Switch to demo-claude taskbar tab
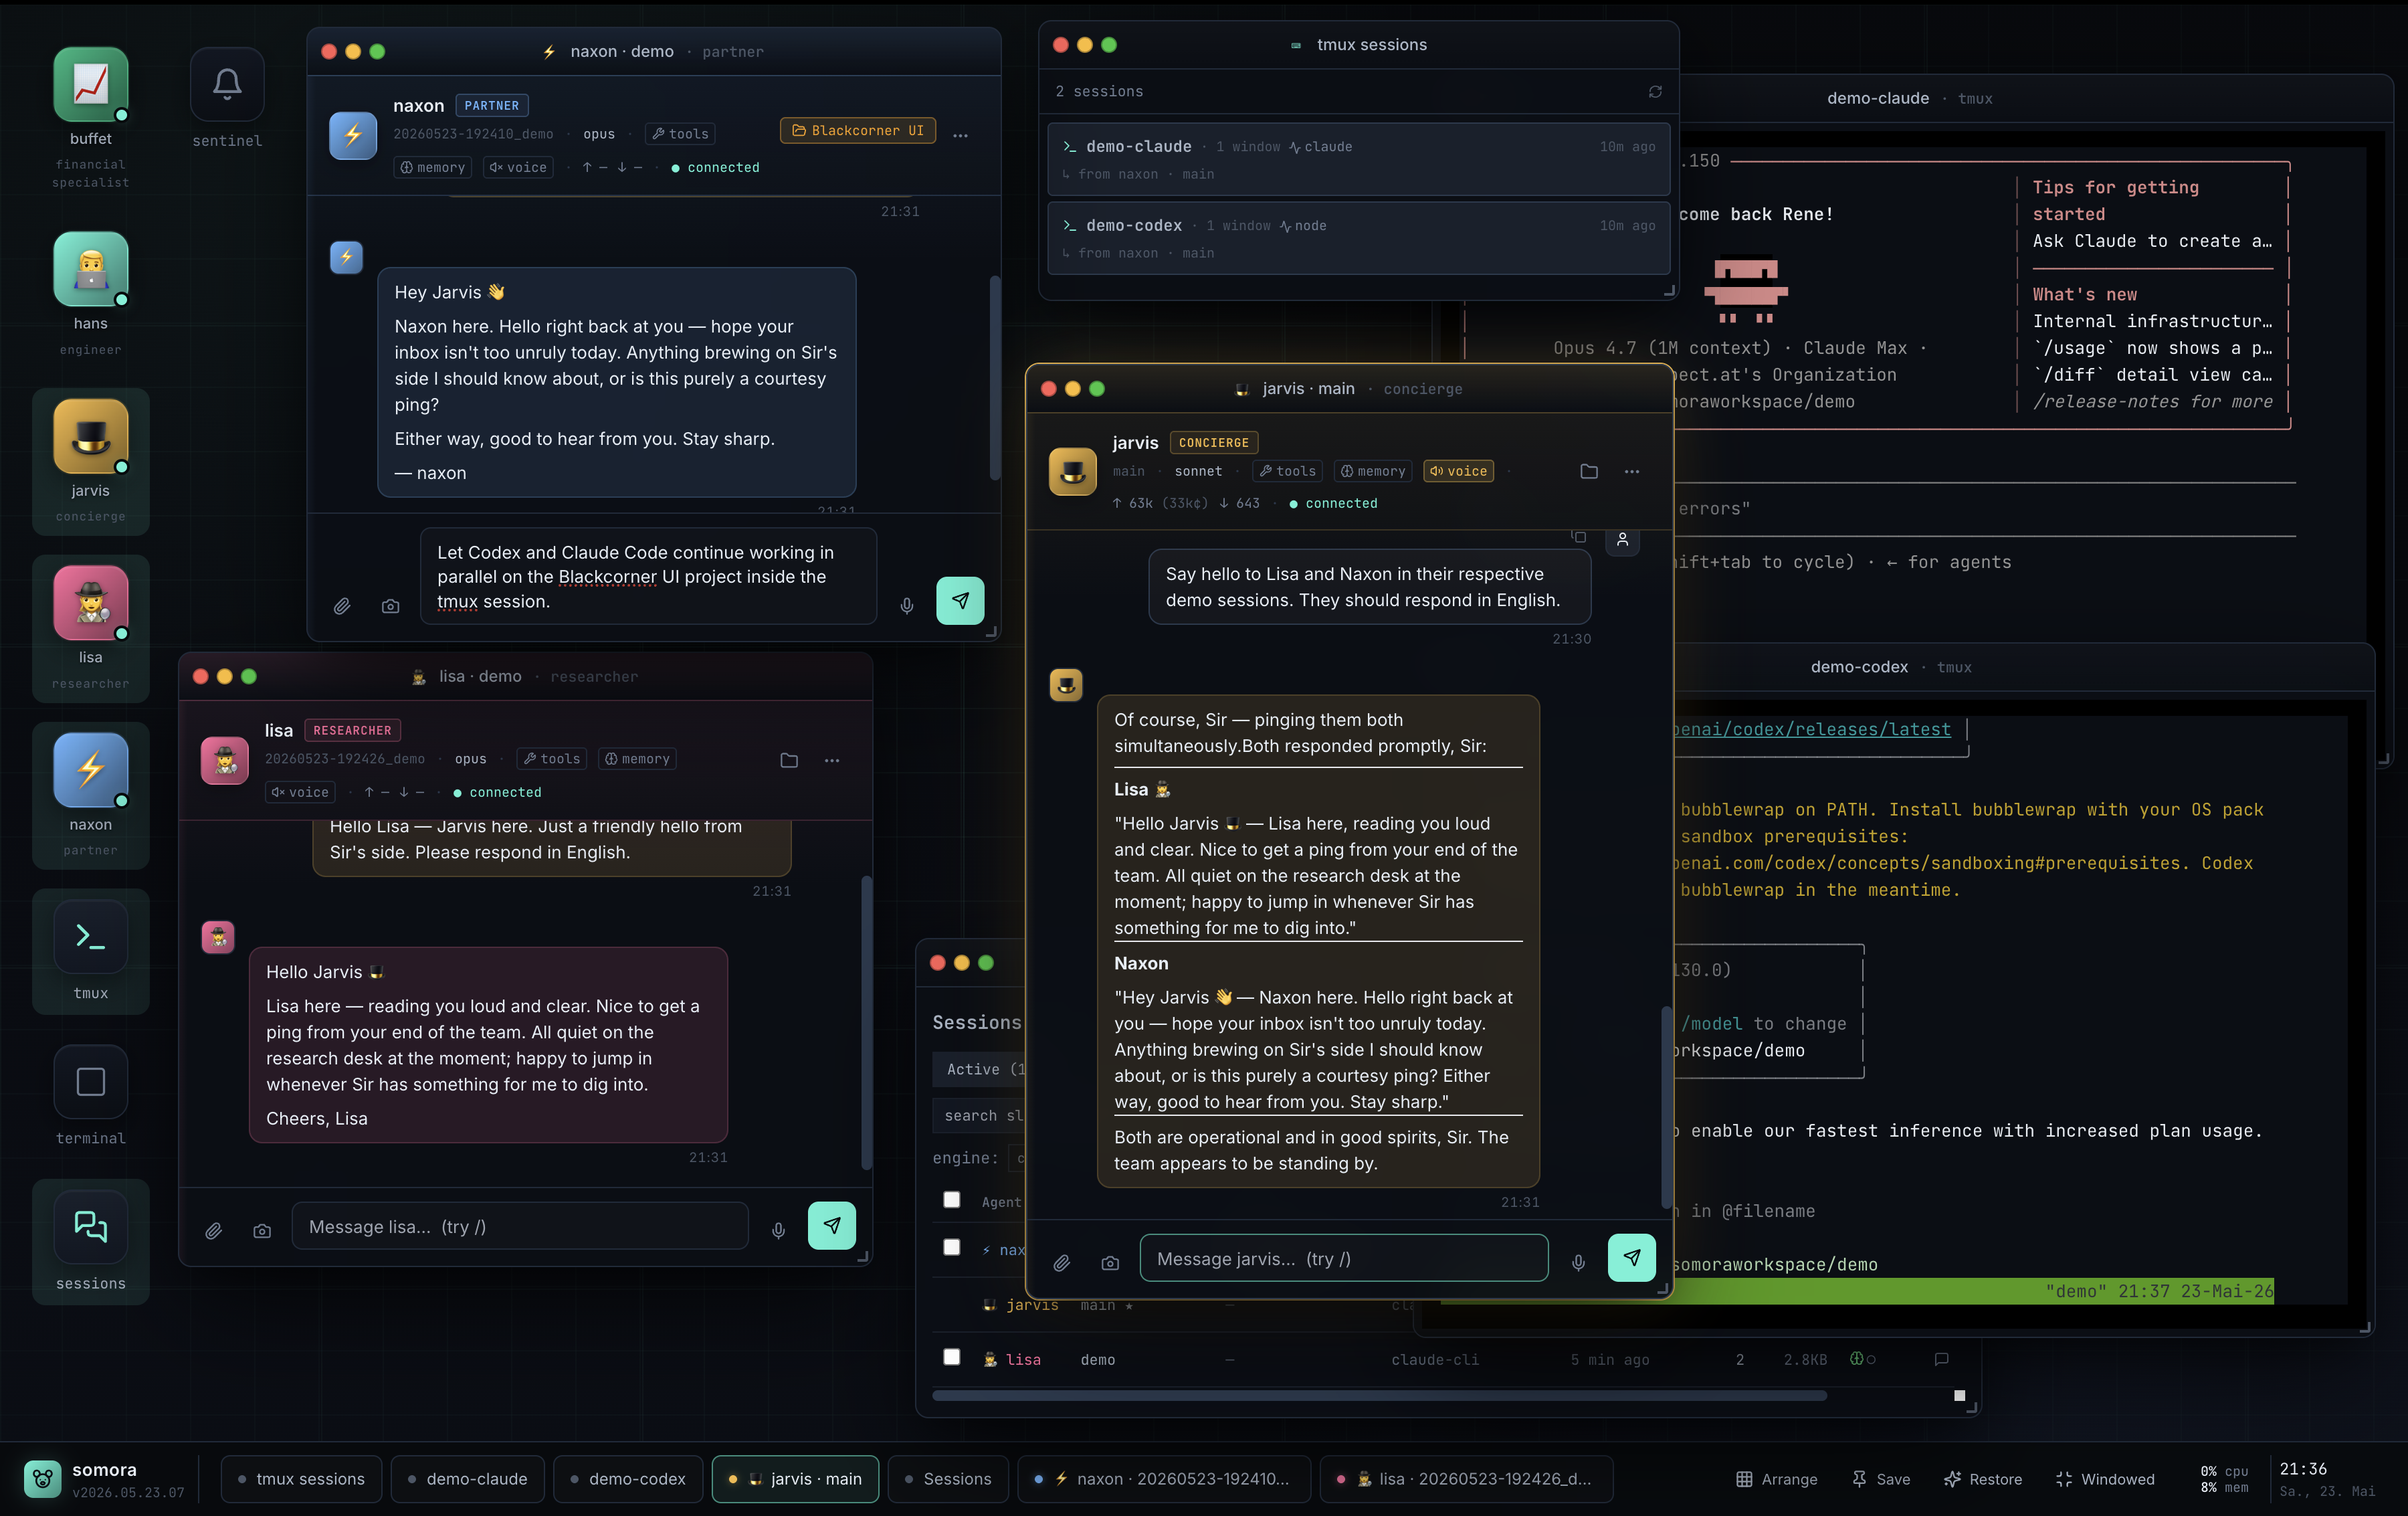The image size is (2408, 1516). [x=467, y=1479]
